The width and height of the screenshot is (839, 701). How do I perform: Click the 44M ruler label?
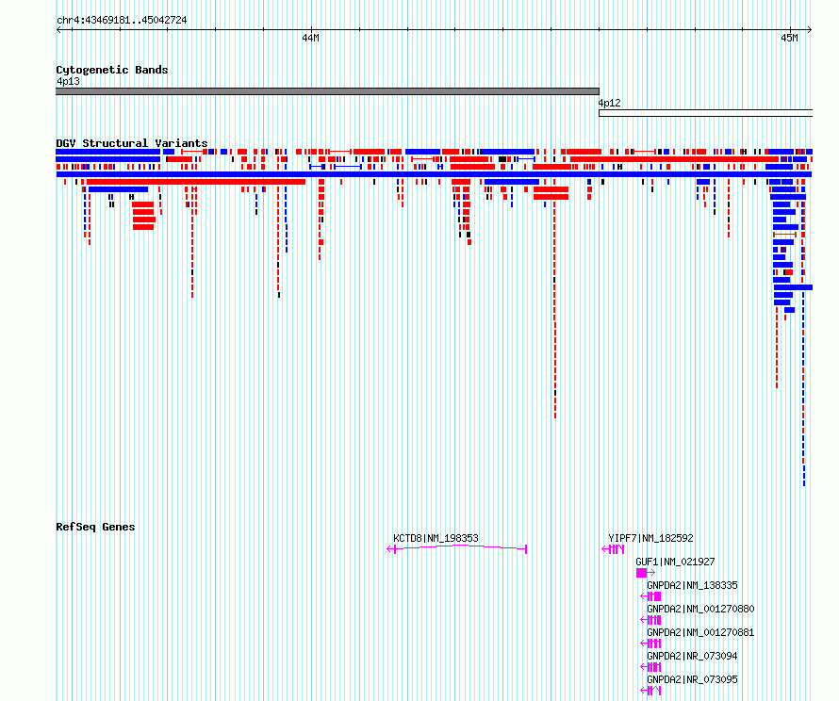point(310,38)
